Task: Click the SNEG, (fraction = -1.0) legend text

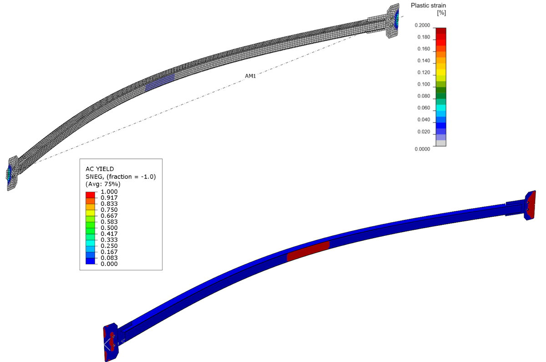Action: click(121, 176)
